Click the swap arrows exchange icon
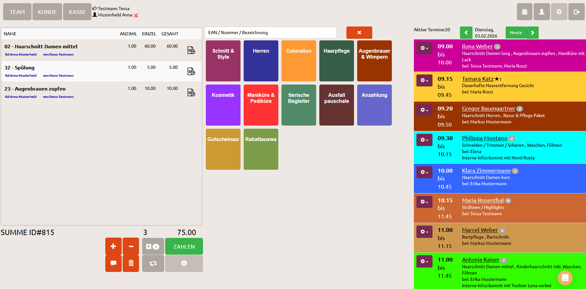586x289 pixels. click(153, 263)
